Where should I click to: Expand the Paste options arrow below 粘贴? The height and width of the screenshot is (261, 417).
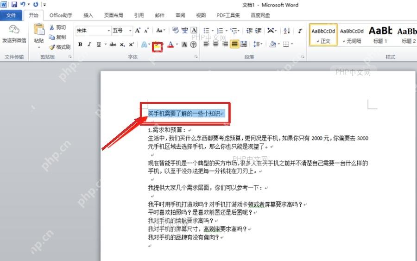39,47
